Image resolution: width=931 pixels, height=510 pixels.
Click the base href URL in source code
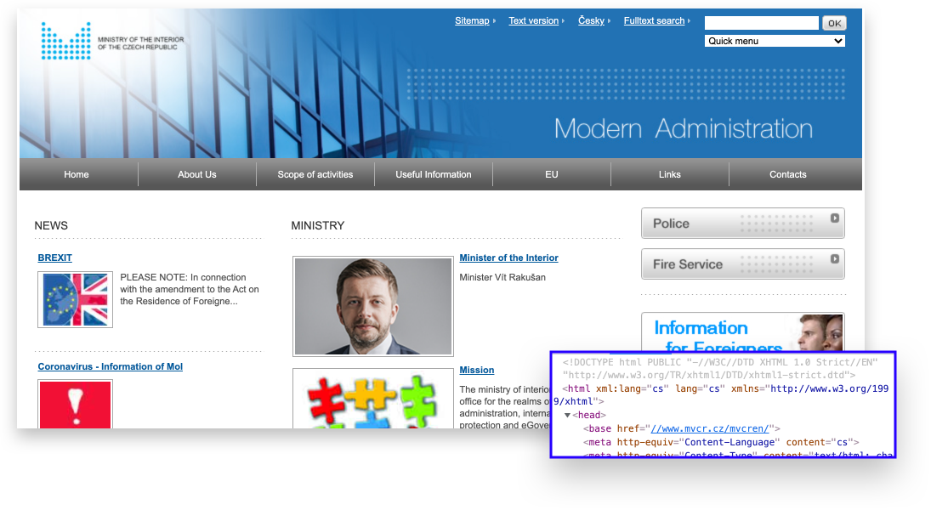(x=709, y=428)
